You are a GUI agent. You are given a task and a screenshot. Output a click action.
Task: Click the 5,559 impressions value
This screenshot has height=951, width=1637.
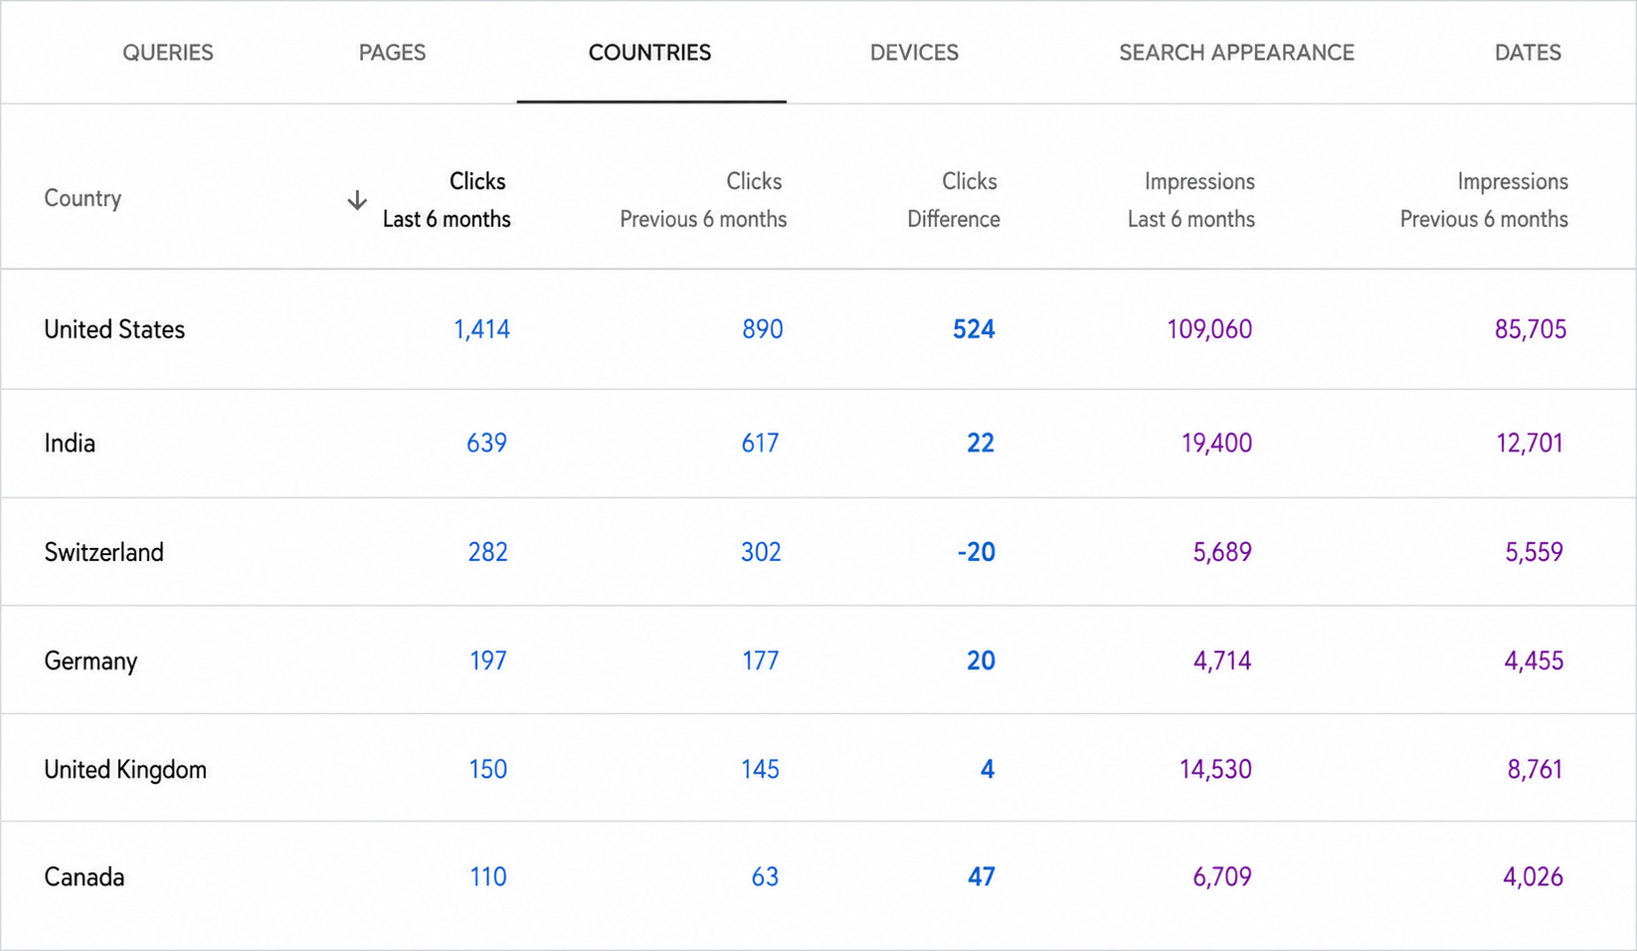pyautogui.click(x=1535, y=552)
